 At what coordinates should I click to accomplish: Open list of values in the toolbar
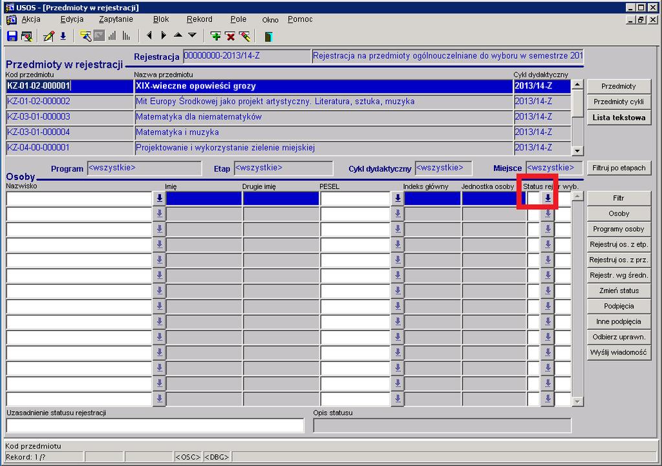(x=63, y=36)
